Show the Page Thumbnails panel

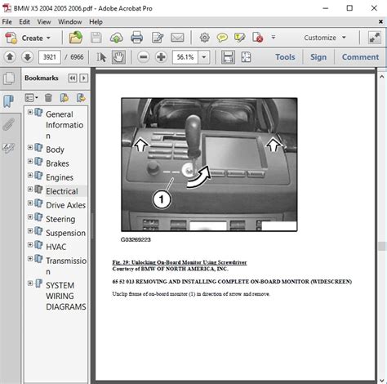(x=9, y=78)
